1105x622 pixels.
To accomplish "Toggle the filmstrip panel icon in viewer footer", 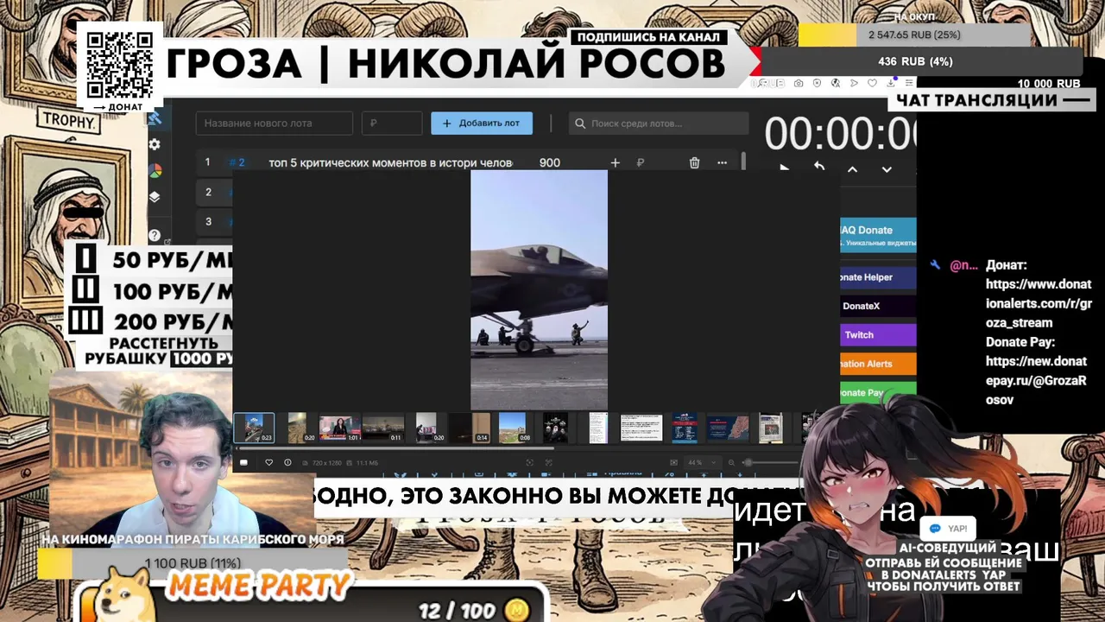I will pos(243,462).
